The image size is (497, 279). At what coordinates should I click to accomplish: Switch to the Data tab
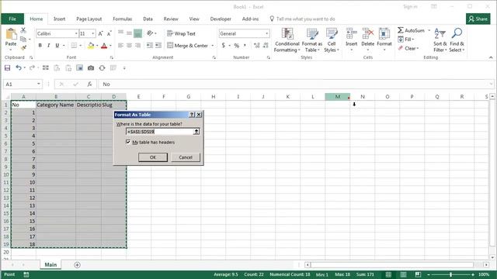click(x=148, y=19)
